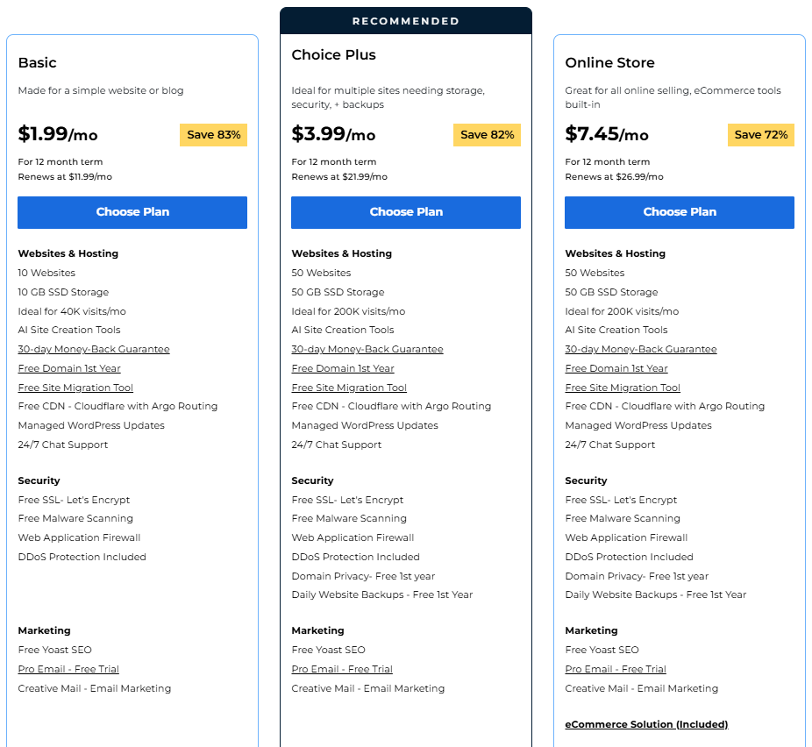Click Pro Email - Free Trial in Basic
Viewport: 812px width, 747px height.
coord(68,669)
